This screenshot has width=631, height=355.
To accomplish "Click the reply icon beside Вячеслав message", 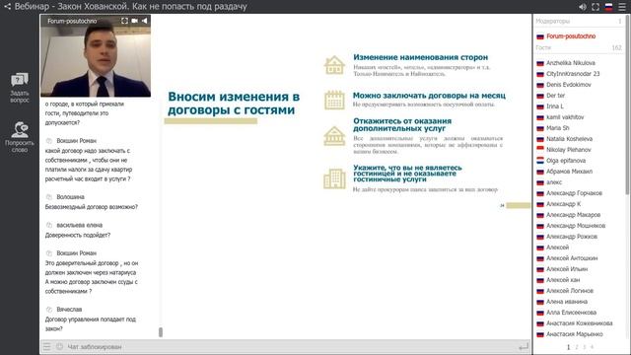I will pyautogui.click(x=49, y=310).
